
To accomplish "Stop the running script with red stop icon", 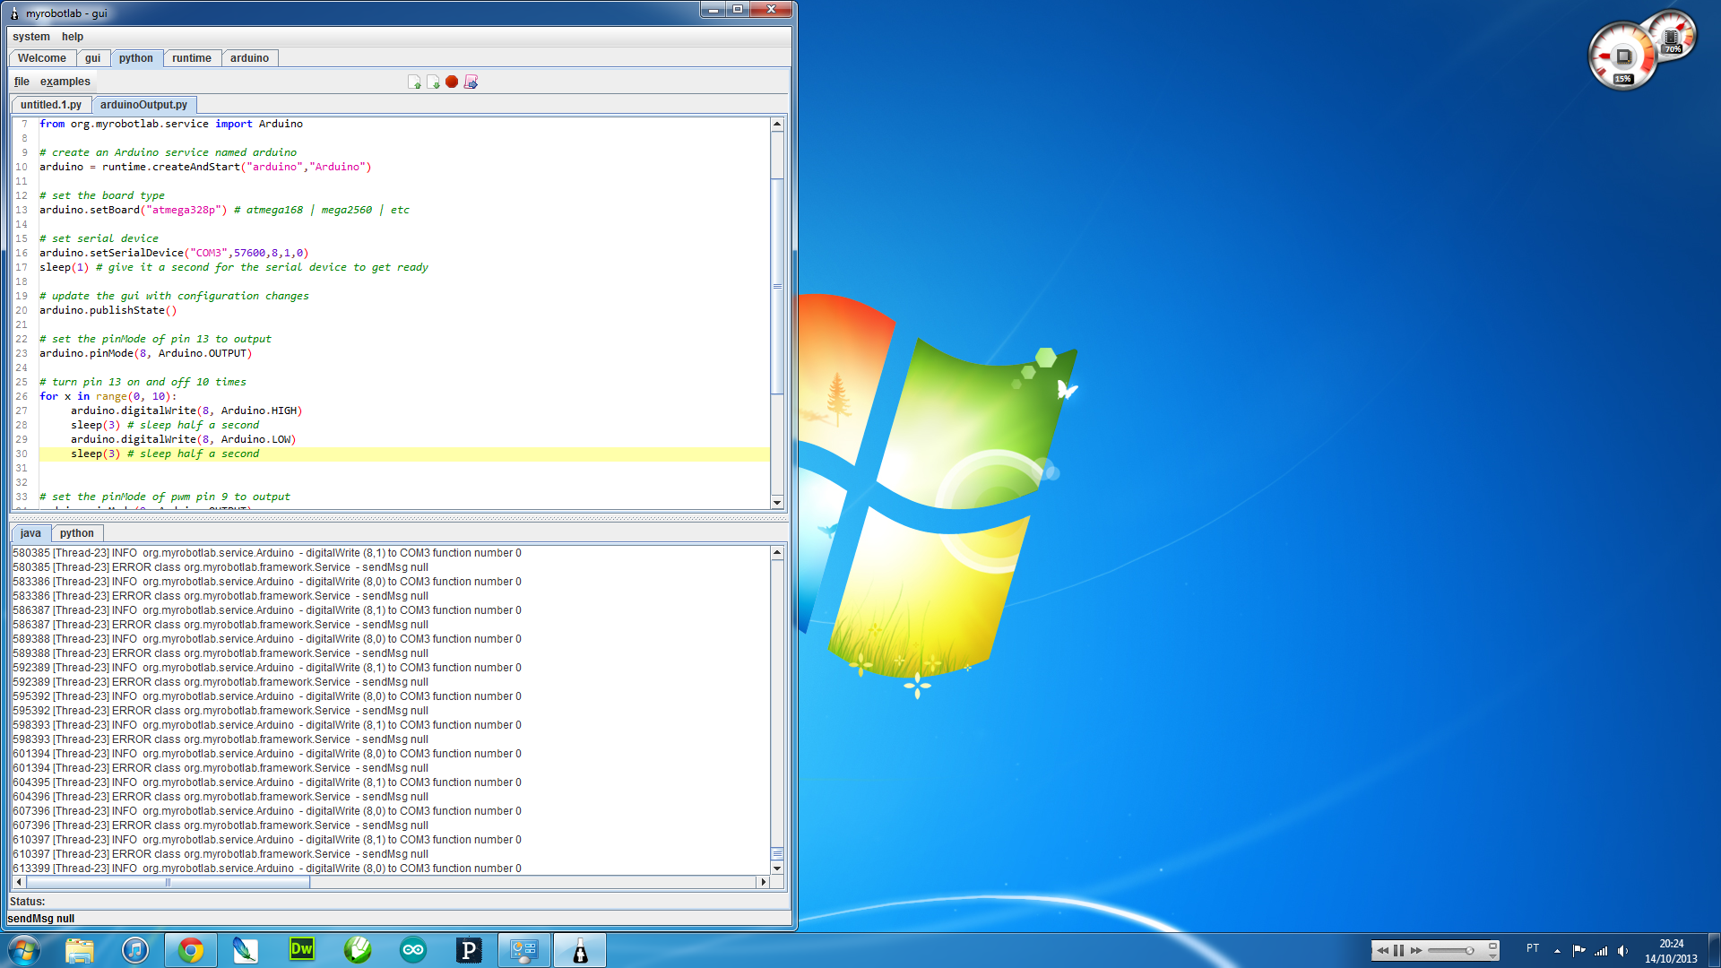I will click(452, 82).
